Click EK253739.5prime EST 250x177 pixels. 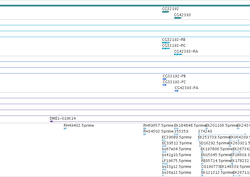214,137
